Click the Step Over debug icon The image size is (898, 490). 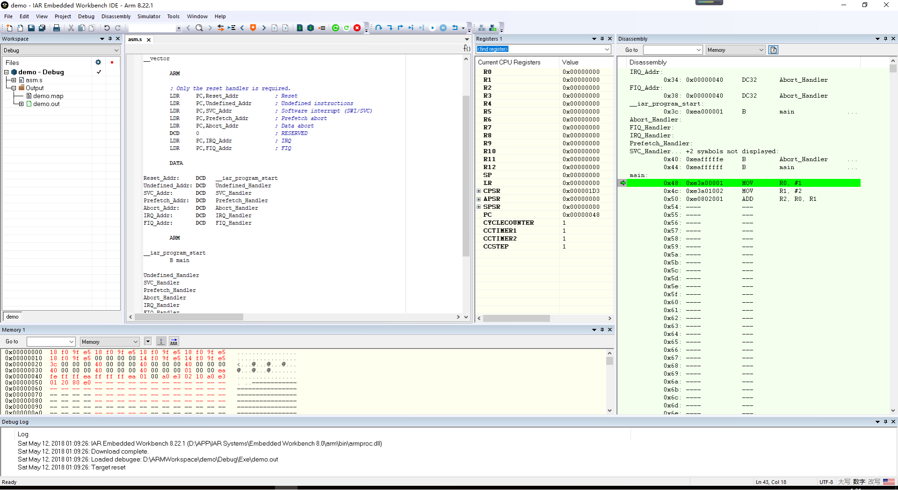(x=379, y=28)
